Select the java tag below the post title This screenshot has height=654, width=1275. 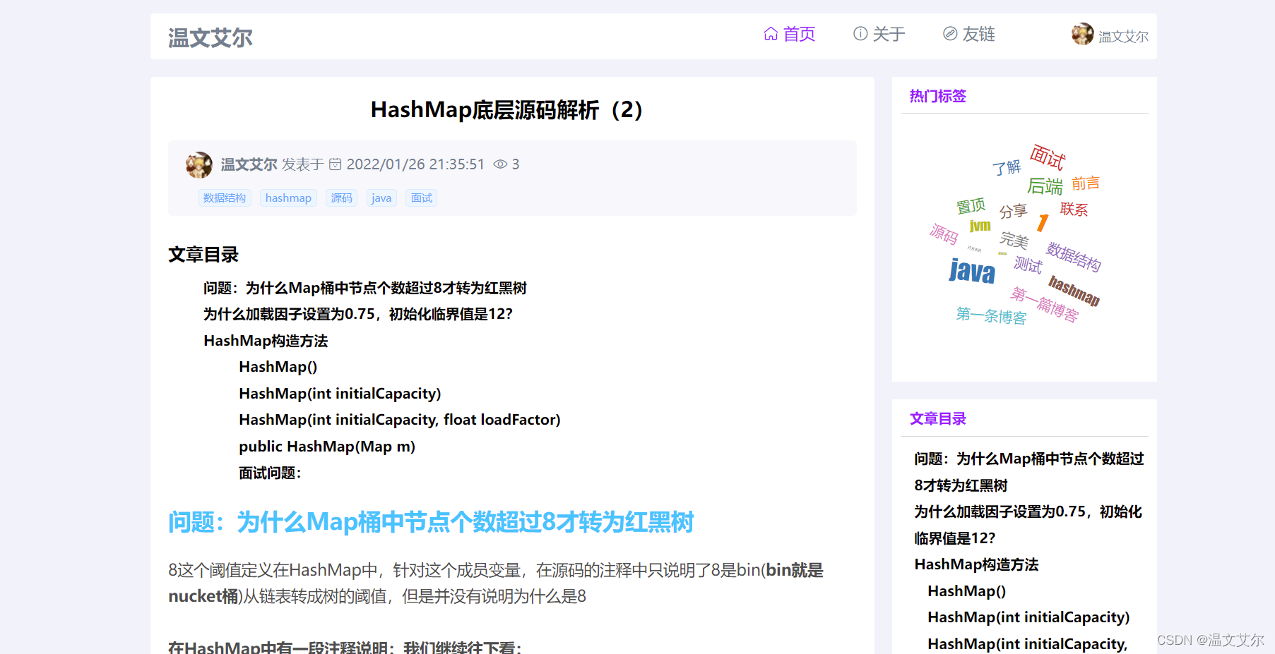coord(381,198)
